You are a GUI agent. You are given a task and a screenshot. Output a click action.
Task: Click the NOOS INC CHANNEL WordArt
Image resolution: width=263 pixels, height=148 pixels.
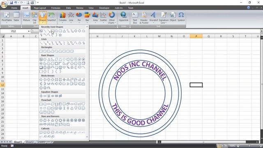click(140, 71)
